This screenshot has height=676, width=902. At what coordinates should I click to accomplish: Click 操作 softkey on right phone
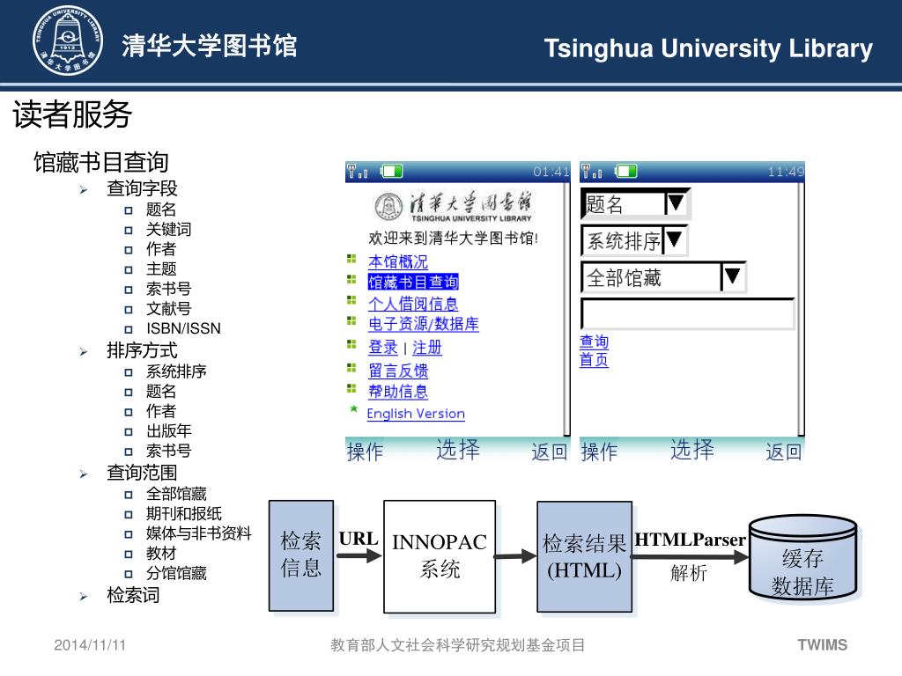[x=599, y=452]
